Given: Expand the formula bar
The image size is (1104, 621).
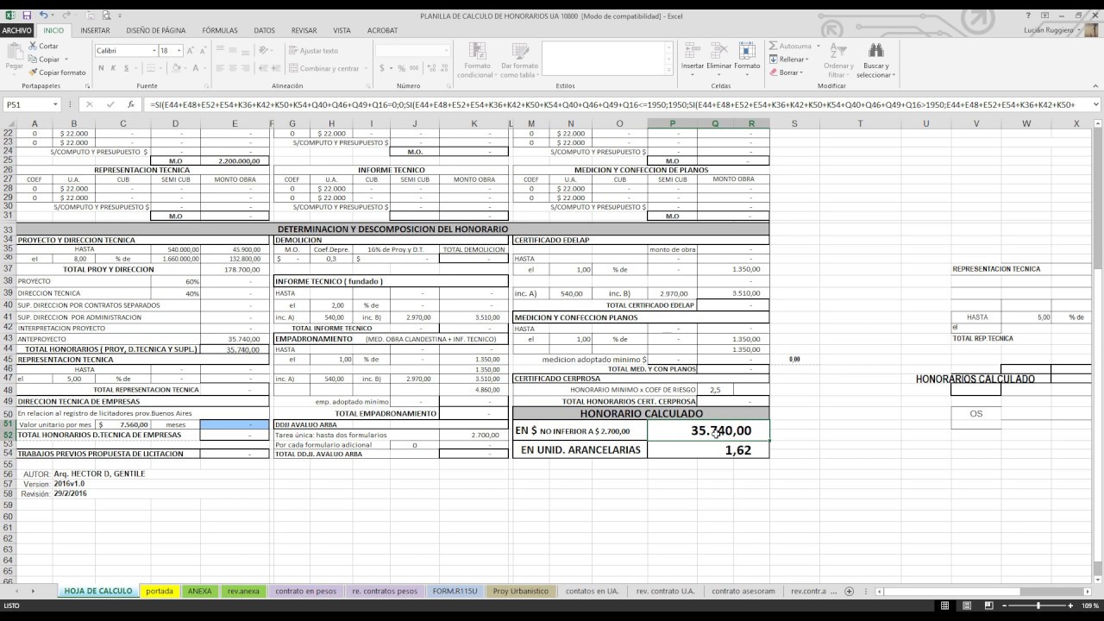Looking at the screenshot, I should point(1096,104).
